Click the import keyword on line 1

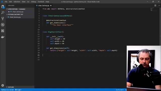click(54, 9)
